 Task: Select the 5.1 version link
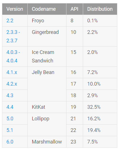pyautogui.click(x=10, y=130)
